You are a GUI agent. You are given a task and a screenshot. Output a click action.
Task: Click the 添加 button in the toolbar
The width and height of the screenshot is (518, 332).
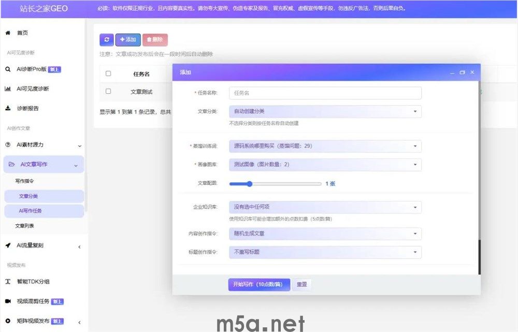point(128,40)
